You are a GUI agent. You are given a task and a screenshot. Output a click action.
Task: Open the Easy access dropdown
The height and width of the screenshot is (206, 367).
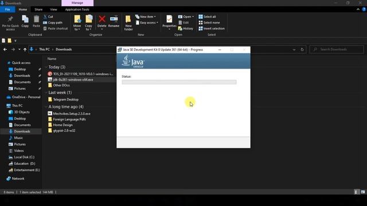[x=147, y=23]
